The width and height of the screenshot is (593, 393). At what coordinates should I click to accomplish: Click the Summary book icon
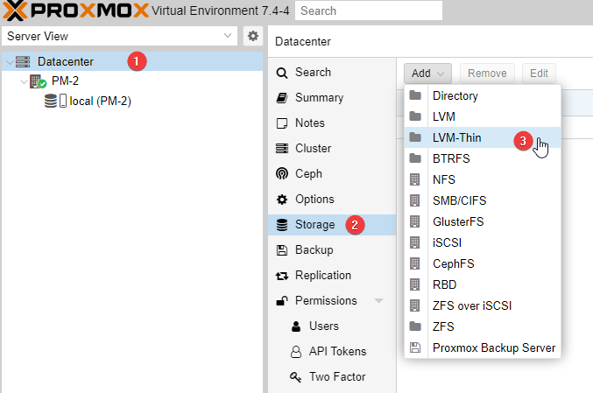click(x=282, y=98)
